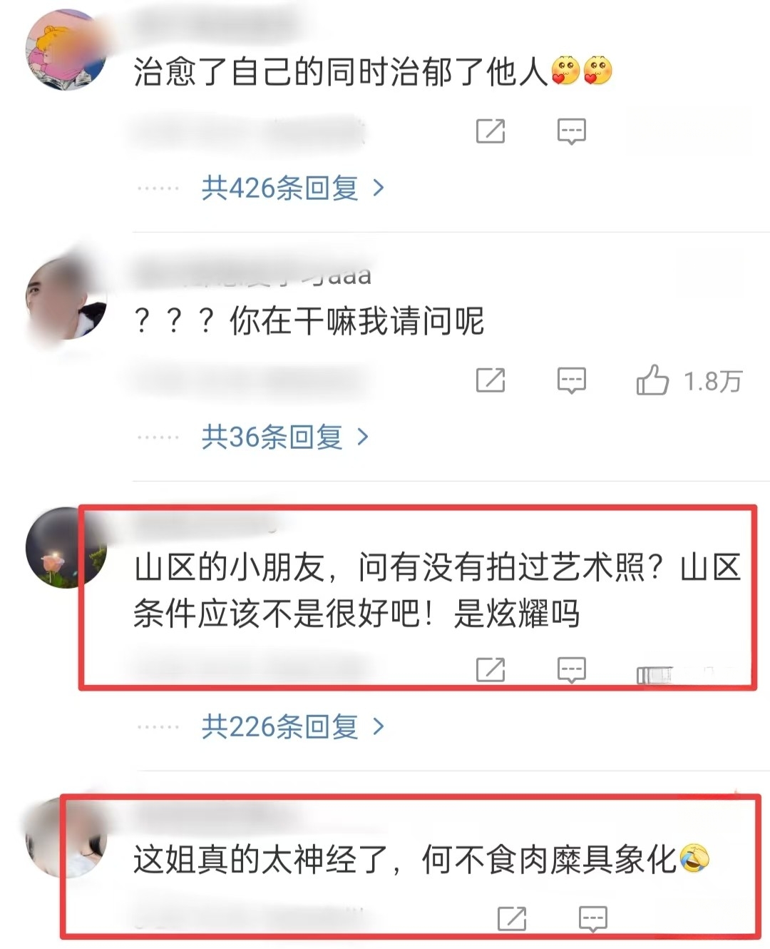Screen dimensions: 770x949
Task: Tap the comment text 治愈了自己的同时治郁了他人
Action: click(340, 72)
